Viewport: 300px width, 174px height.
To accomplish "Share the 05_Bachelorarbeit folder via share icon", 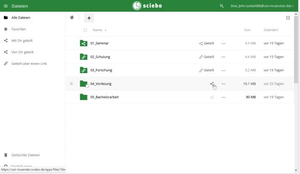I will click(212, 97).
